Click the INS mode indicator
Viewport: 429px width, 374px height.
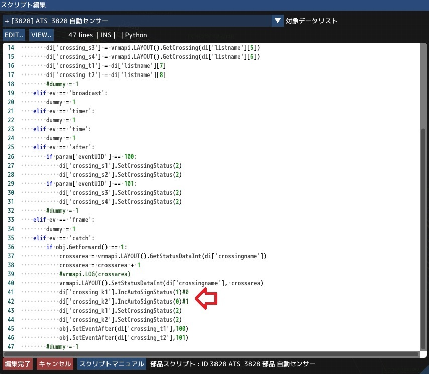(x=106, y=35)
